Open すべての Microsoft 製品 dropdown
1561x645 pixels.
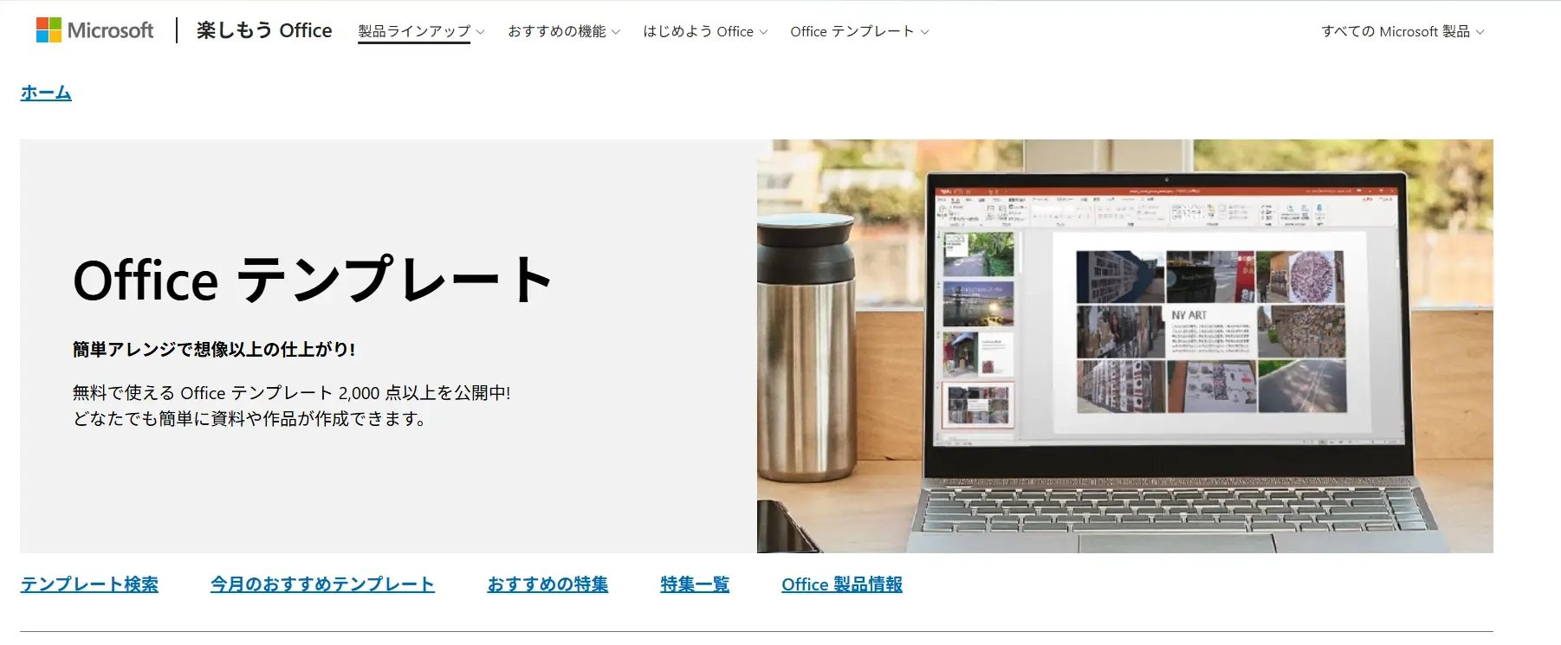1402,31
